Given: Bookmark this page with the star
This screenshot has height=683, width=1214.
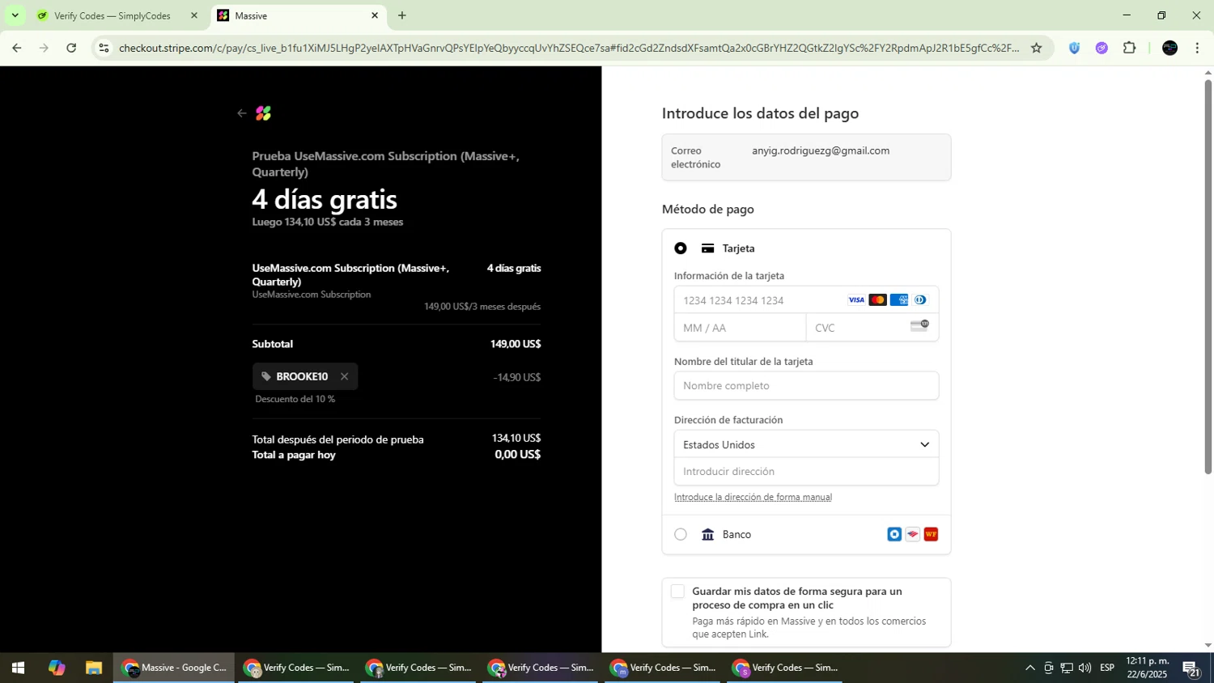Looking at the screenshot, I should pos(1036,49).
